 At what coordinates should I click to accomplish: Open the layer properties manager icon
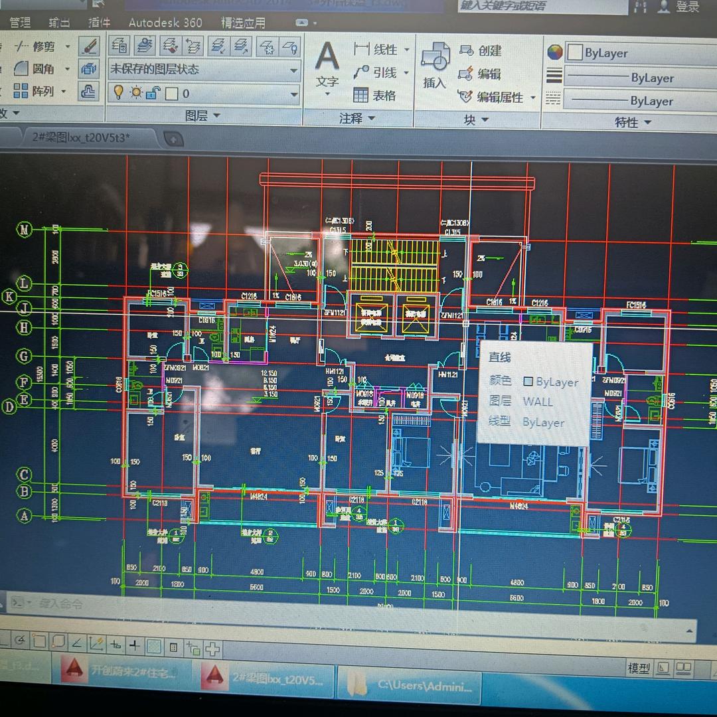(120, 46)
